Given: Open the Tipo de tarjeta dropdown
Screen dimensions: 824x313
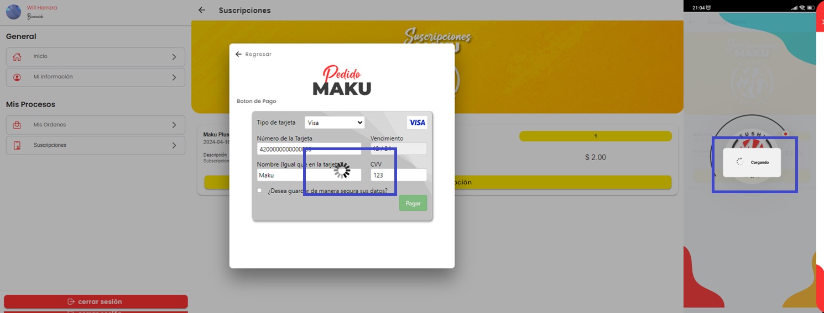Looking at the screenshot, I should point(335,123).
